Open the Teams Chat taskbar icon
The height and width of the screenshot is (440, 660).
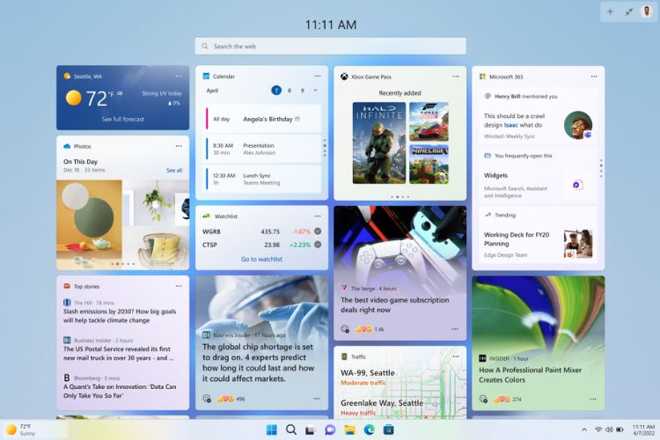tap(330, 430)
